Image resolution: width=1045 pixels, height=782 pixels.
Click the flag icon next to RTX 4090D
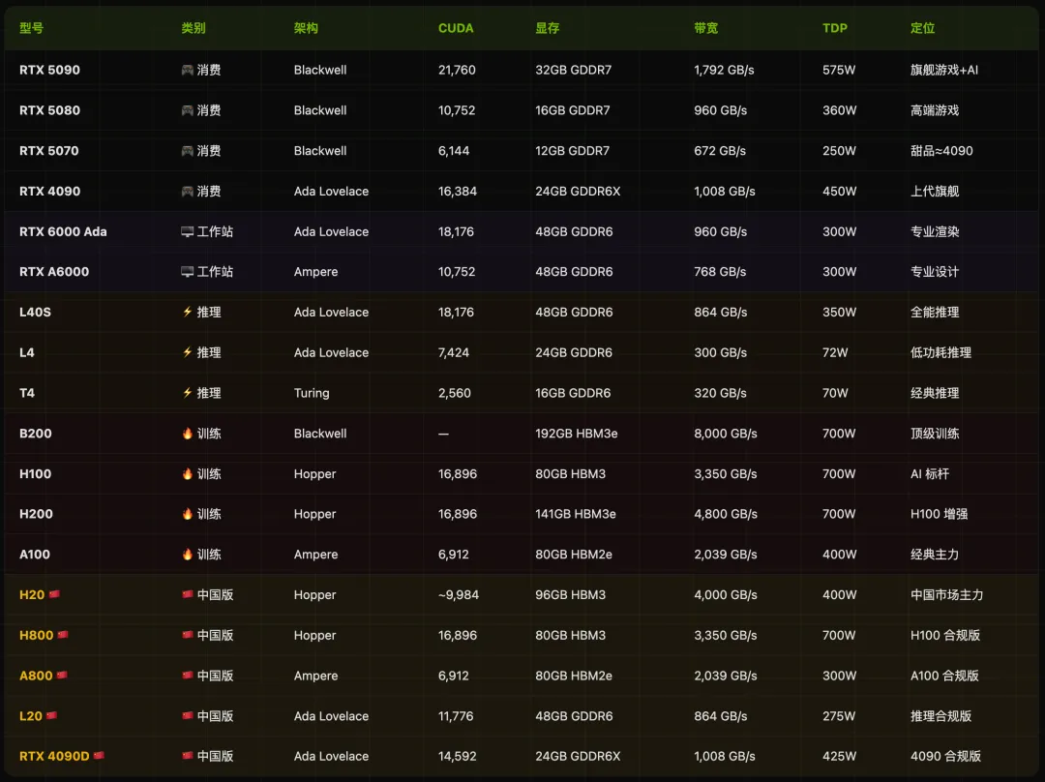click(x=100, y=755)
